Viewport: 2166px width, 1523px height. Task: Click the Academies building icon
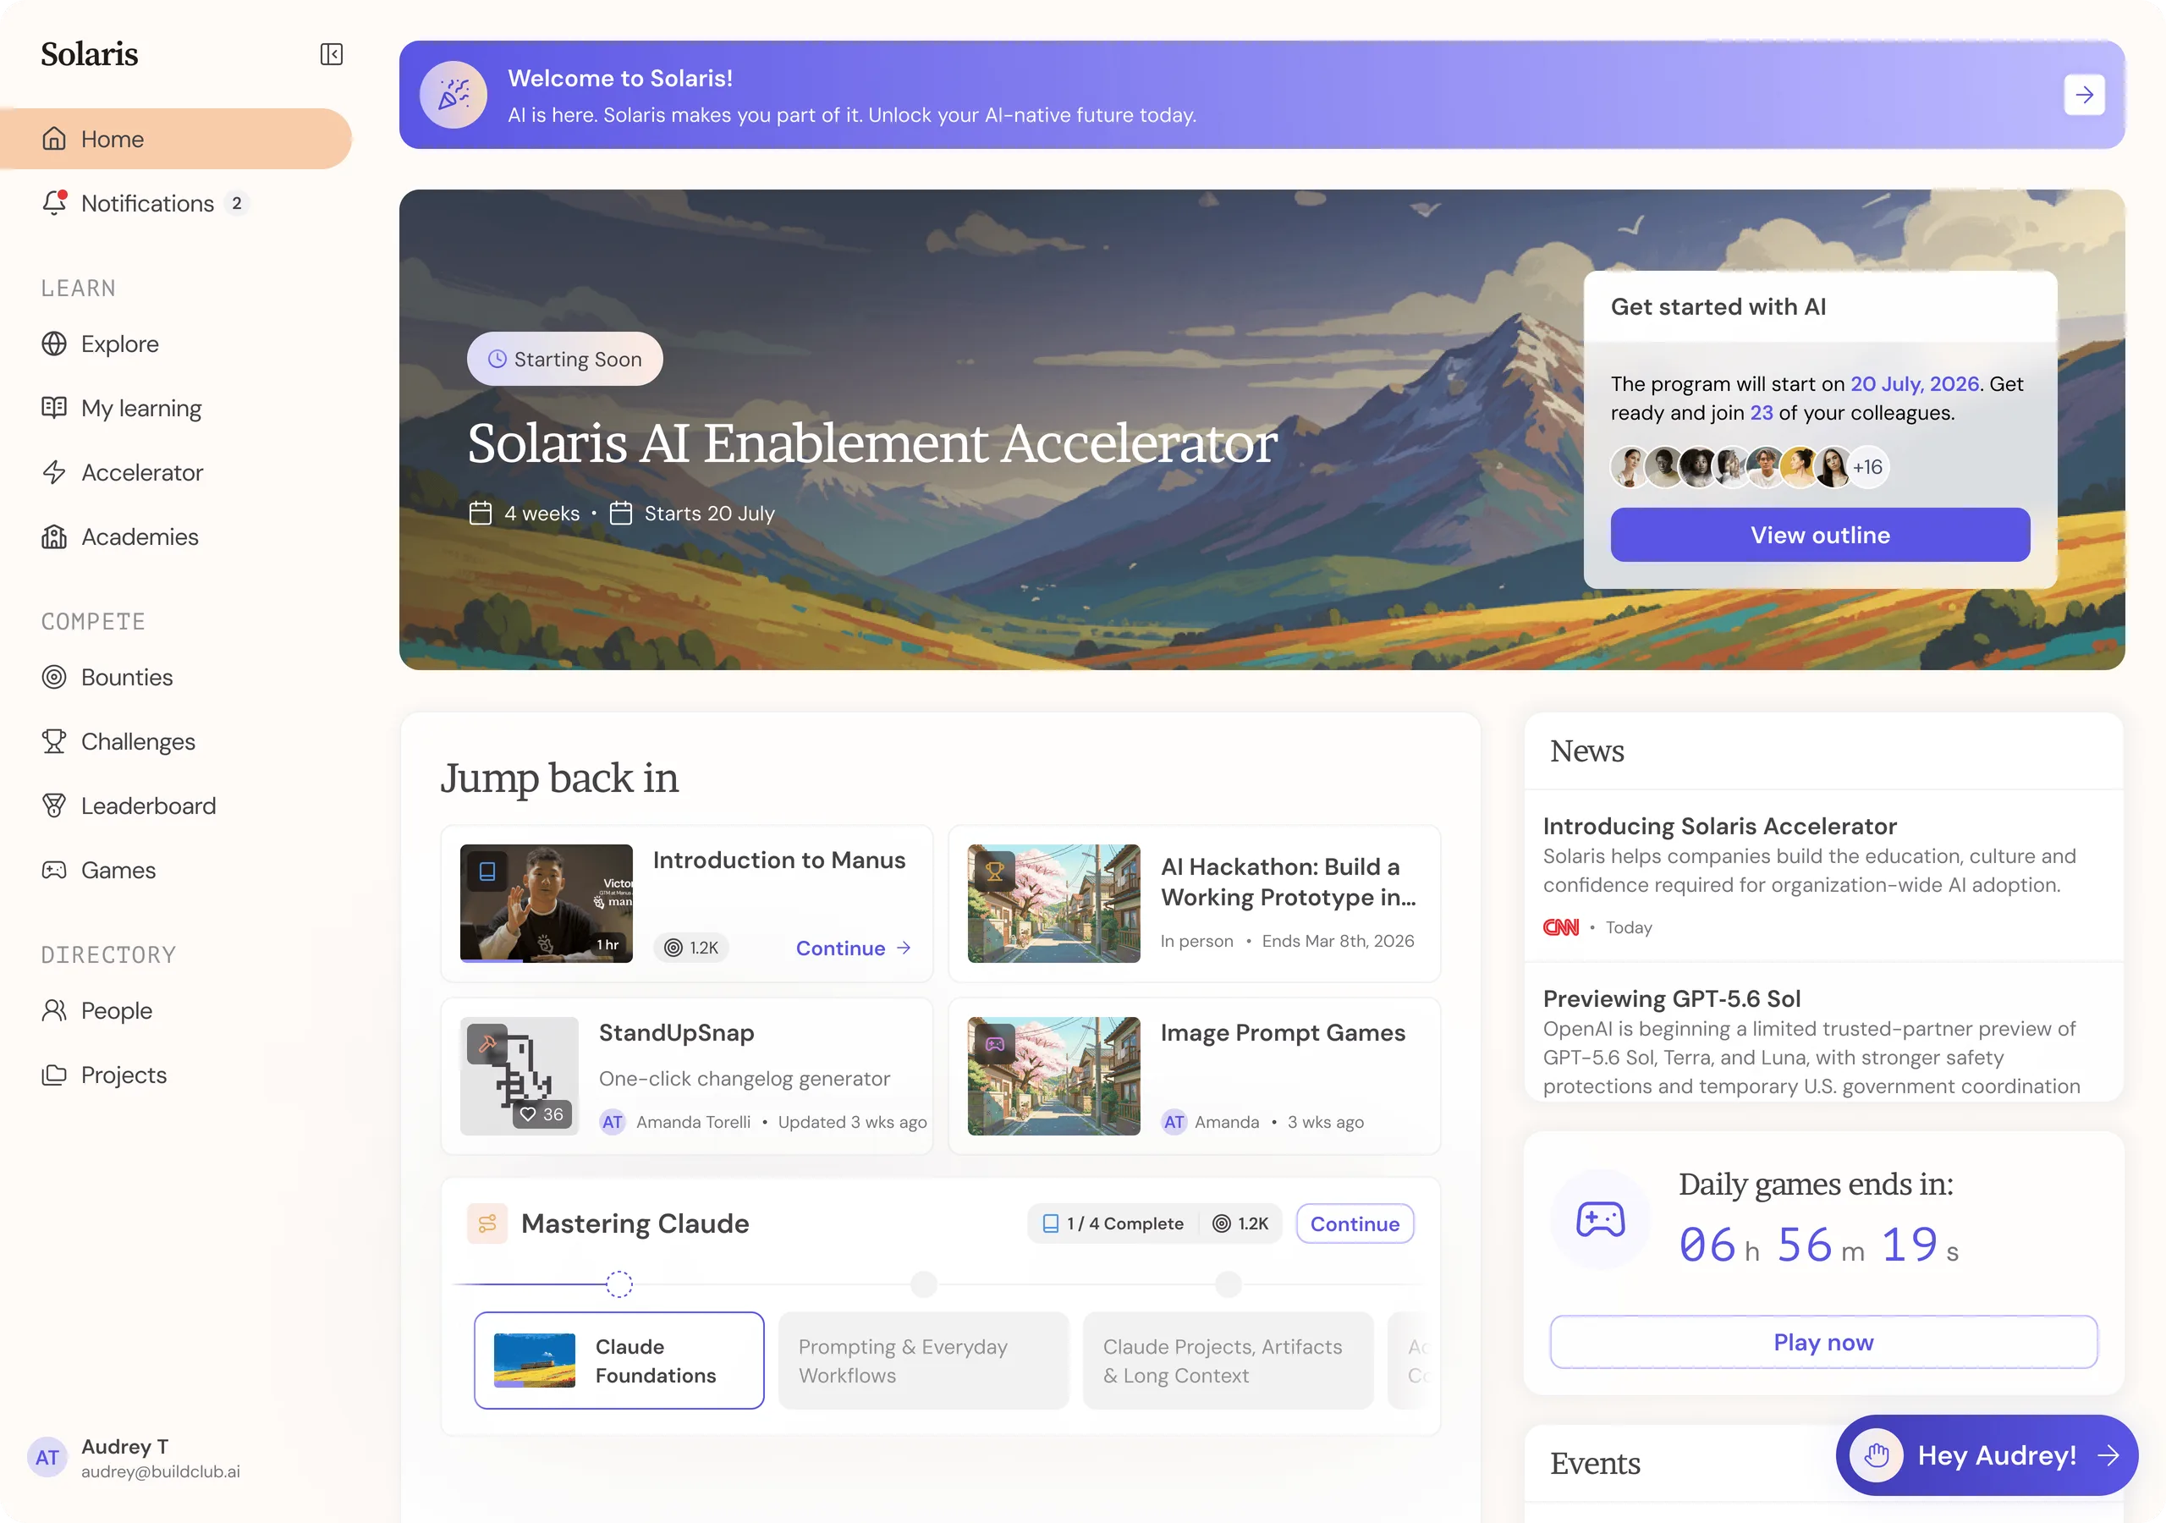click(54, 536)
